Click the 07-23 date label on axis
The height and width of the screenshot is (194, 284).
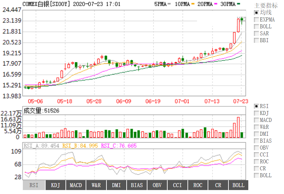point(241,101)
